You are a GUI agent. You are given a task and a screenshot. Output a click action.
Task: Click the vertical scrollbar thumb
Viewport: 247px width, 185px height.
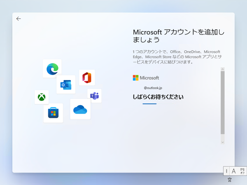(x=223, y=103)
